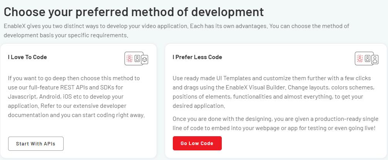Image resolution: width=388 pixels, height=160 pixels.
Task: Click the person bubble icon in Less Code card
Action: (x=375, y=59)
